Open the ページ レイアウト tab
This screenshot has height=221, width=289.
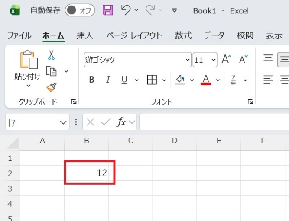pos(134,35)
